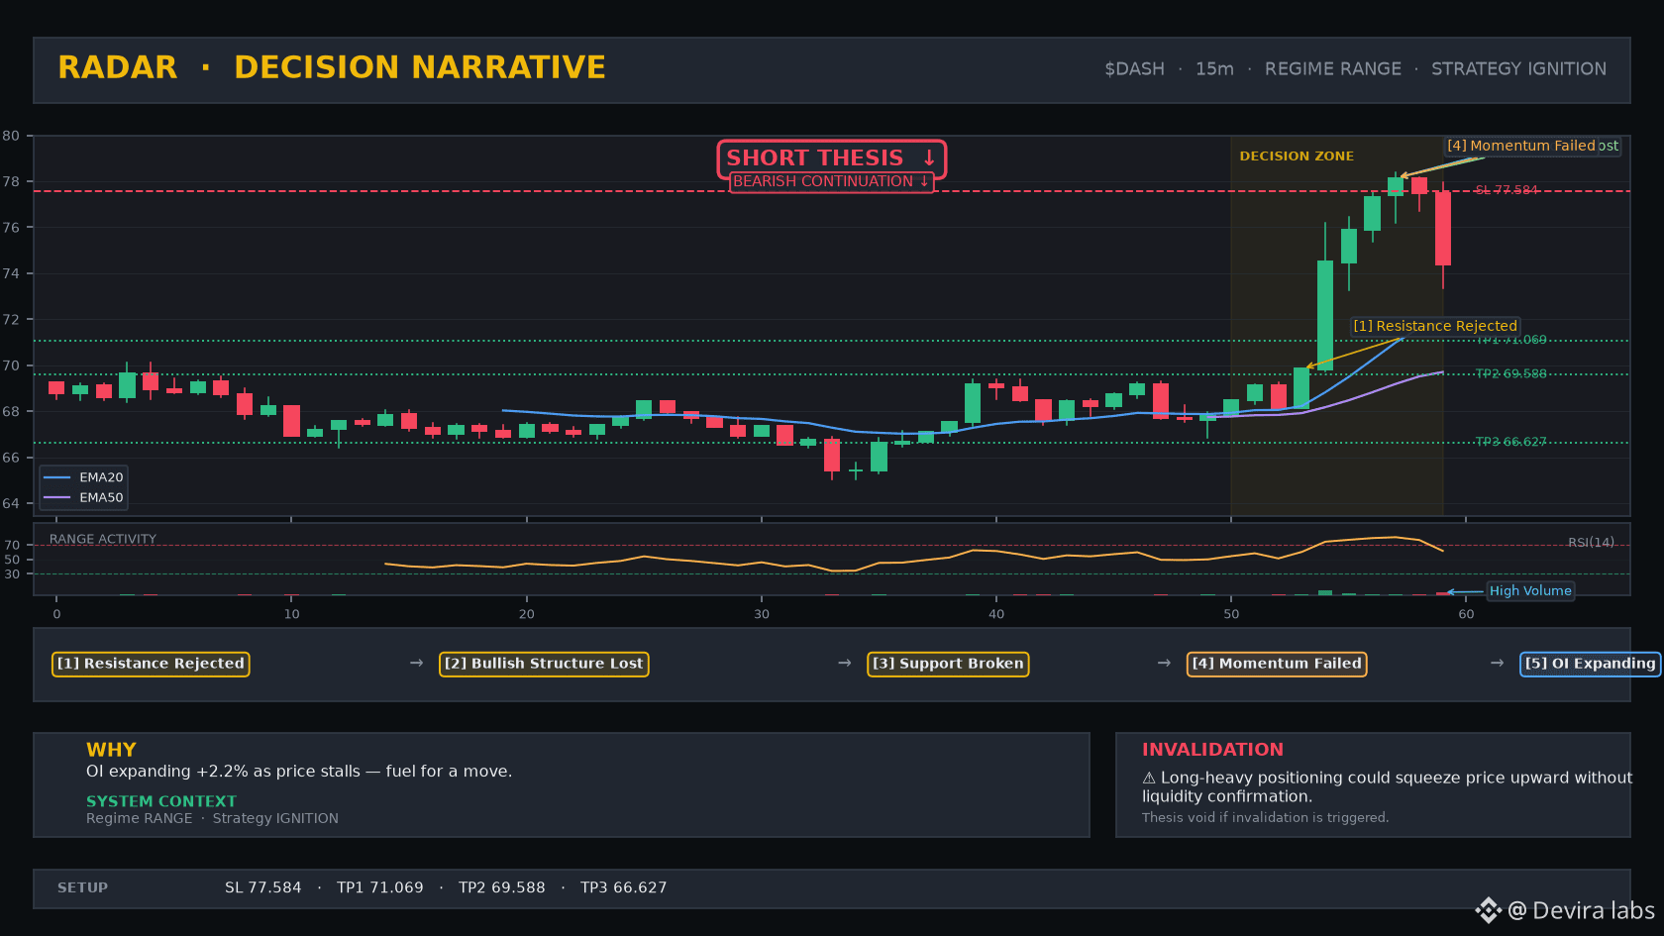Viewport: 1664px width, 936px height.
Task: Click the High Volume annotation label
Action: [1530, 591]
